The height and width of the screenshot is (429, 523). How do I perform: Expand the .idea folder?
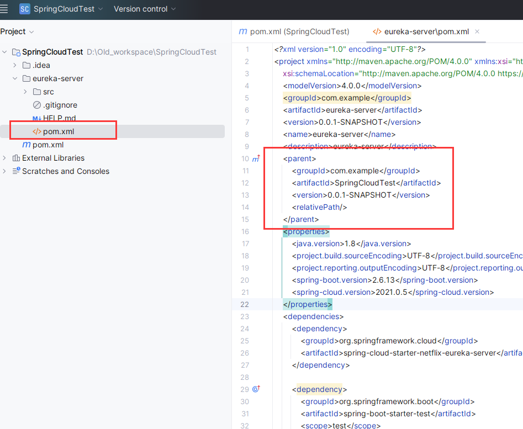15,65
